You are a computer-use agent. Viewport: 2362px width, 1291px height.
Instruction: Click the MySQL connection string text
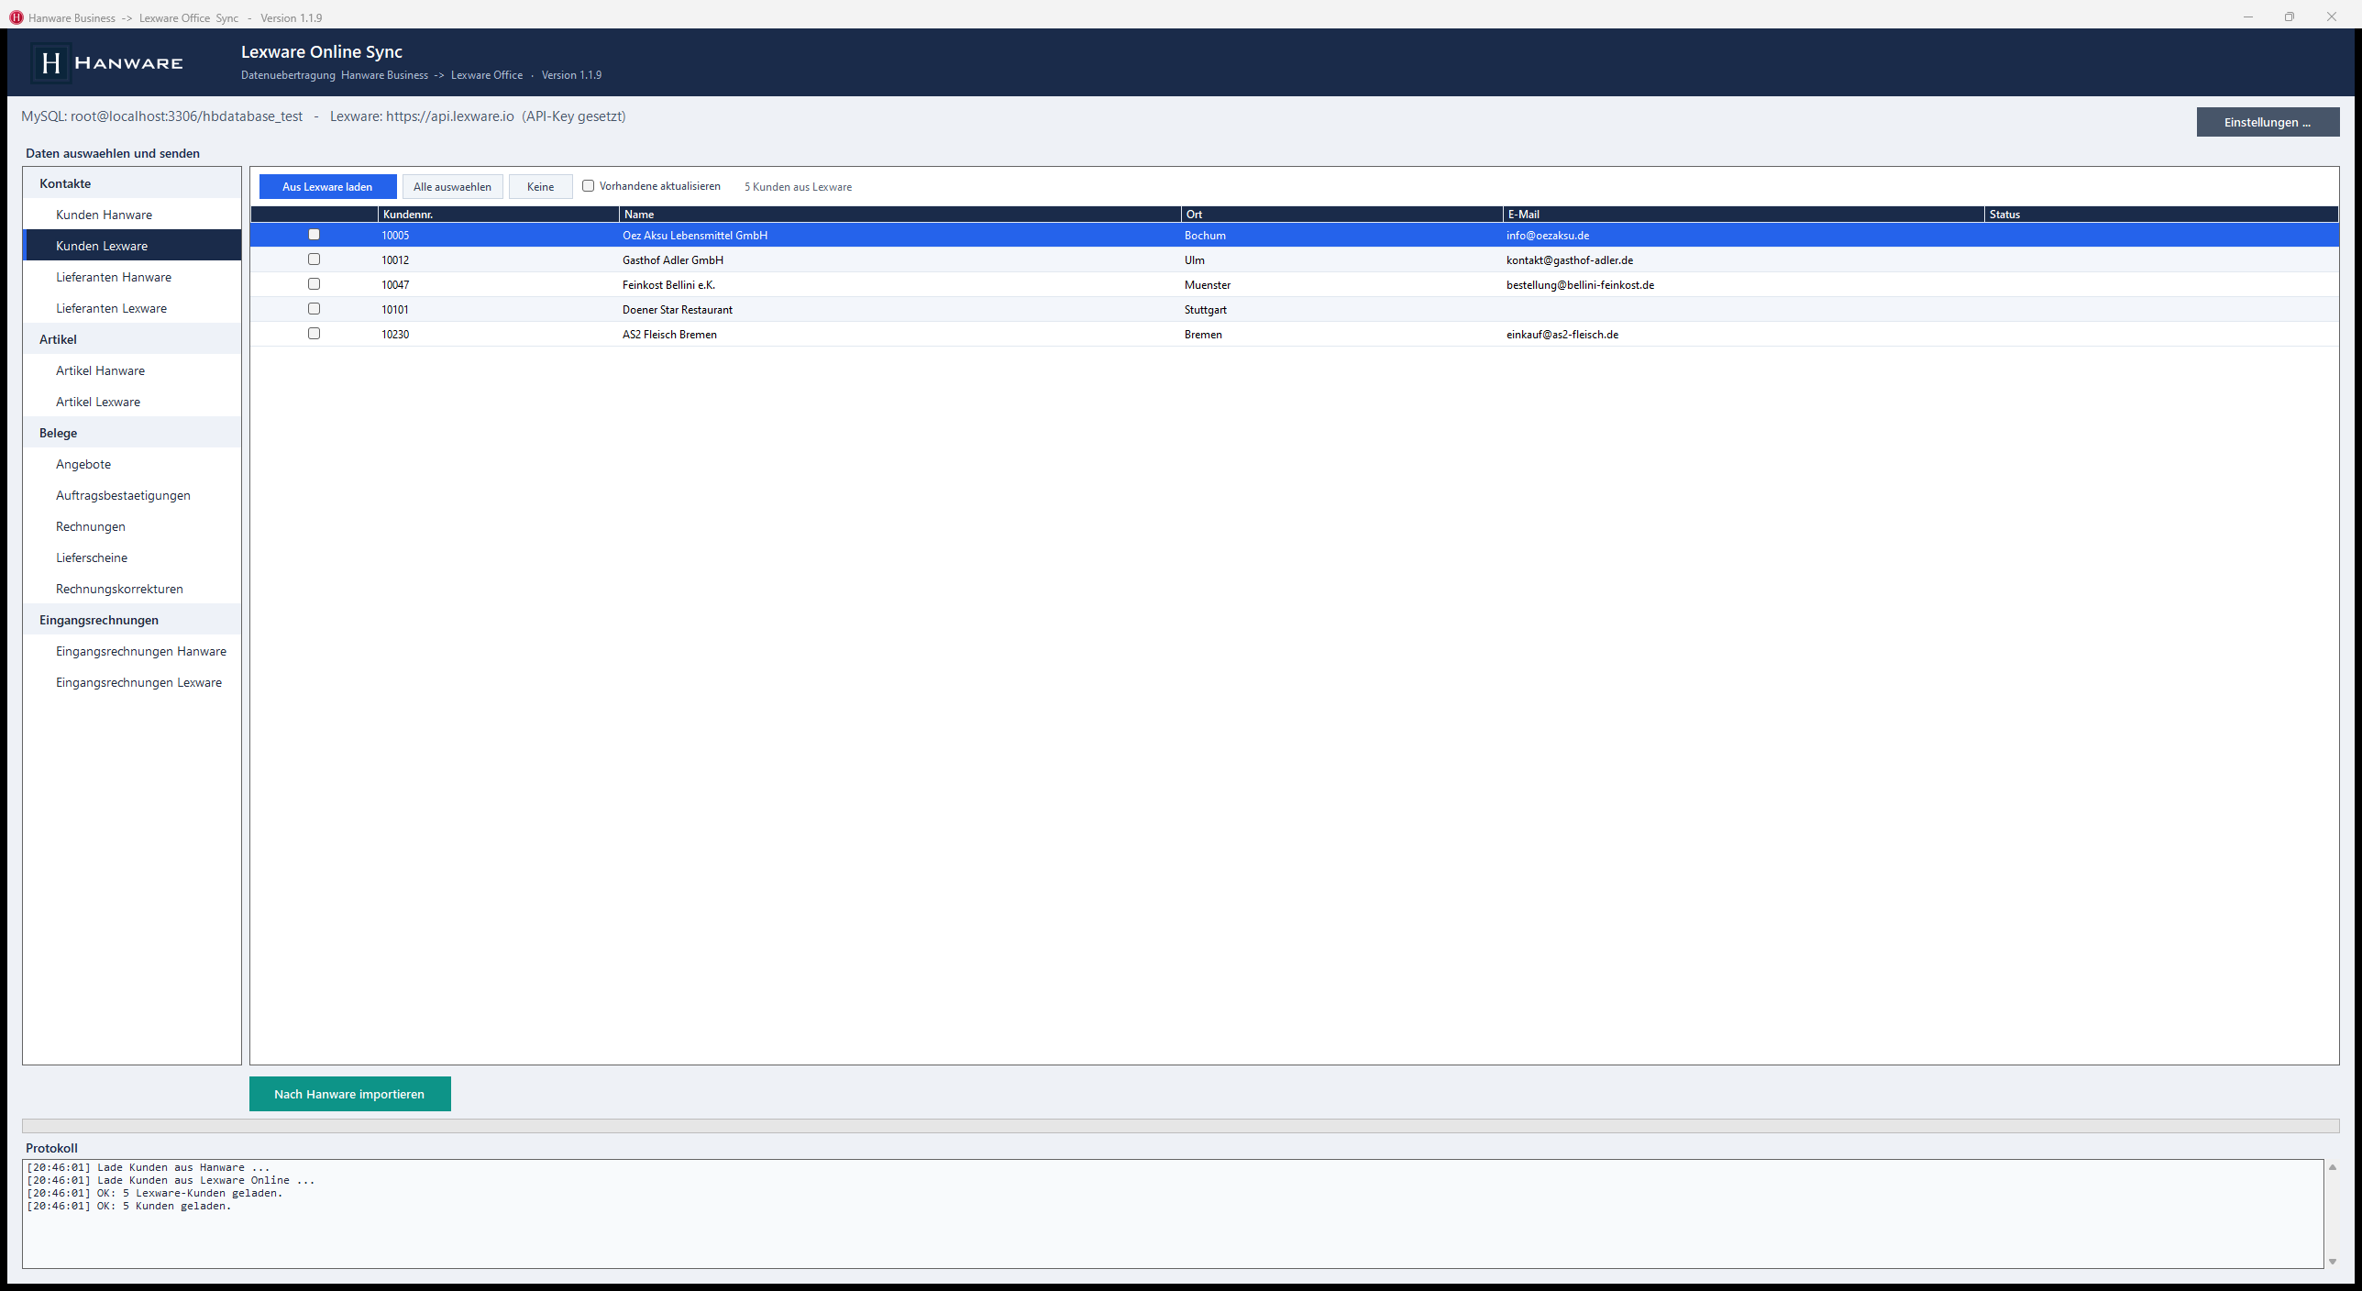point(161,116)
